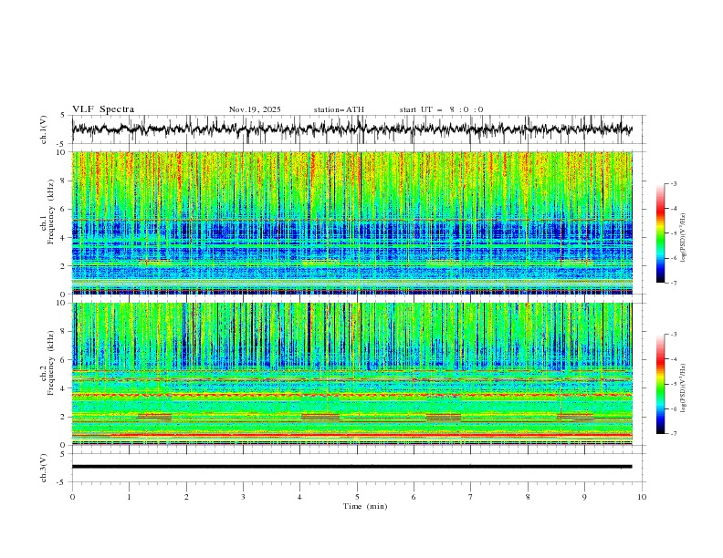The image size is (723, 558).
Task: Click the "Time (min)" axis title
Action: click(365, 506)
